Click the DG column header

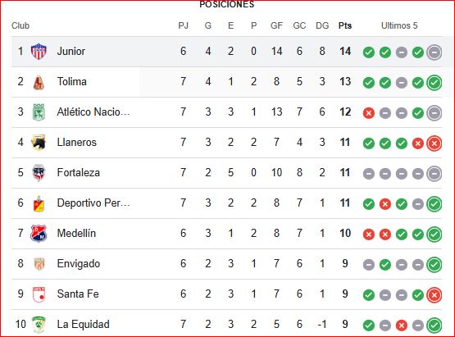(x=322, y=25)
